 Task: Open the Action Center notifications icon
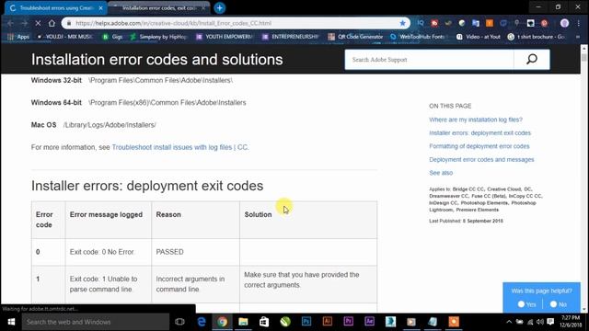[550, 322]
